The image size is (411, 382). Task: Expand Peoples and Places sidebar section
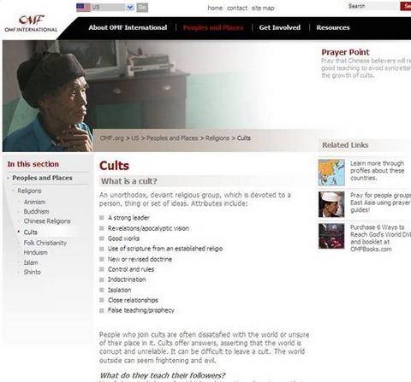[42, 178]
